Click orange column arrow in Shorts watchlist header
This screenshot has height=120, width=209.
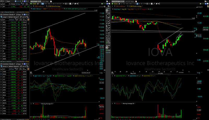click(x=28, y=69)
